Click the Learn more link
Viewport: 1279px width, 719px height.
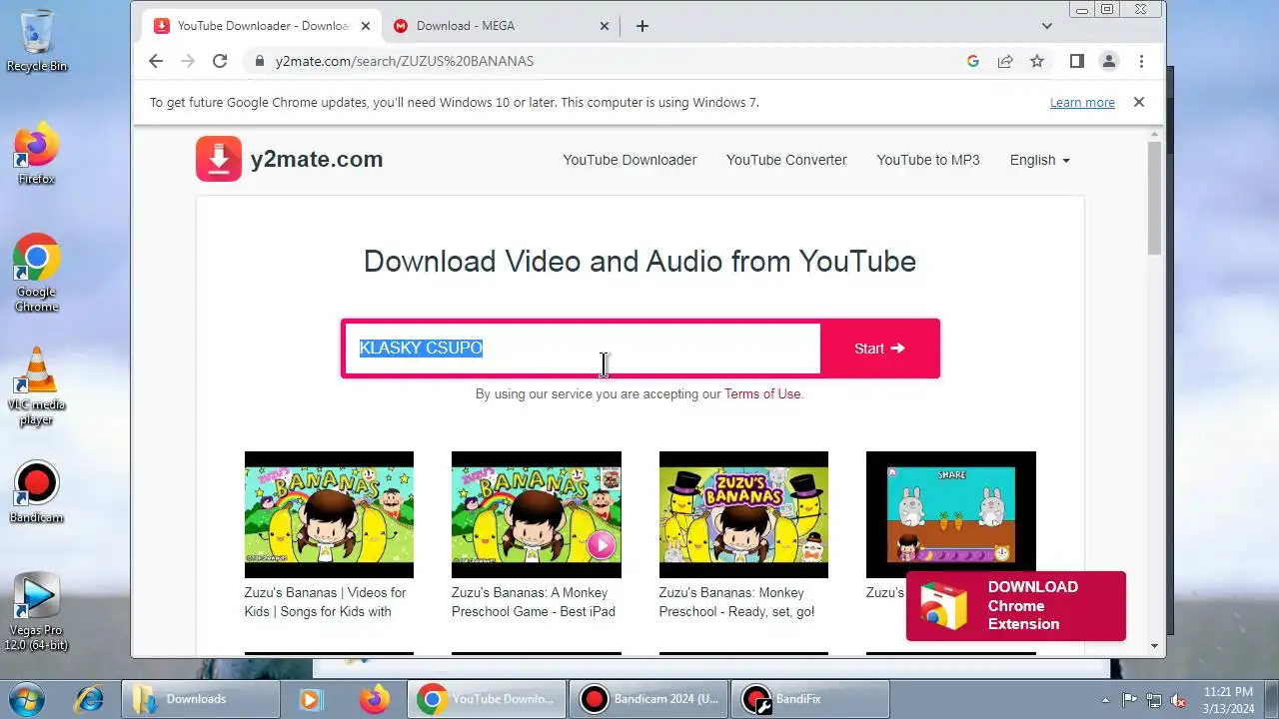(1082, 102)
